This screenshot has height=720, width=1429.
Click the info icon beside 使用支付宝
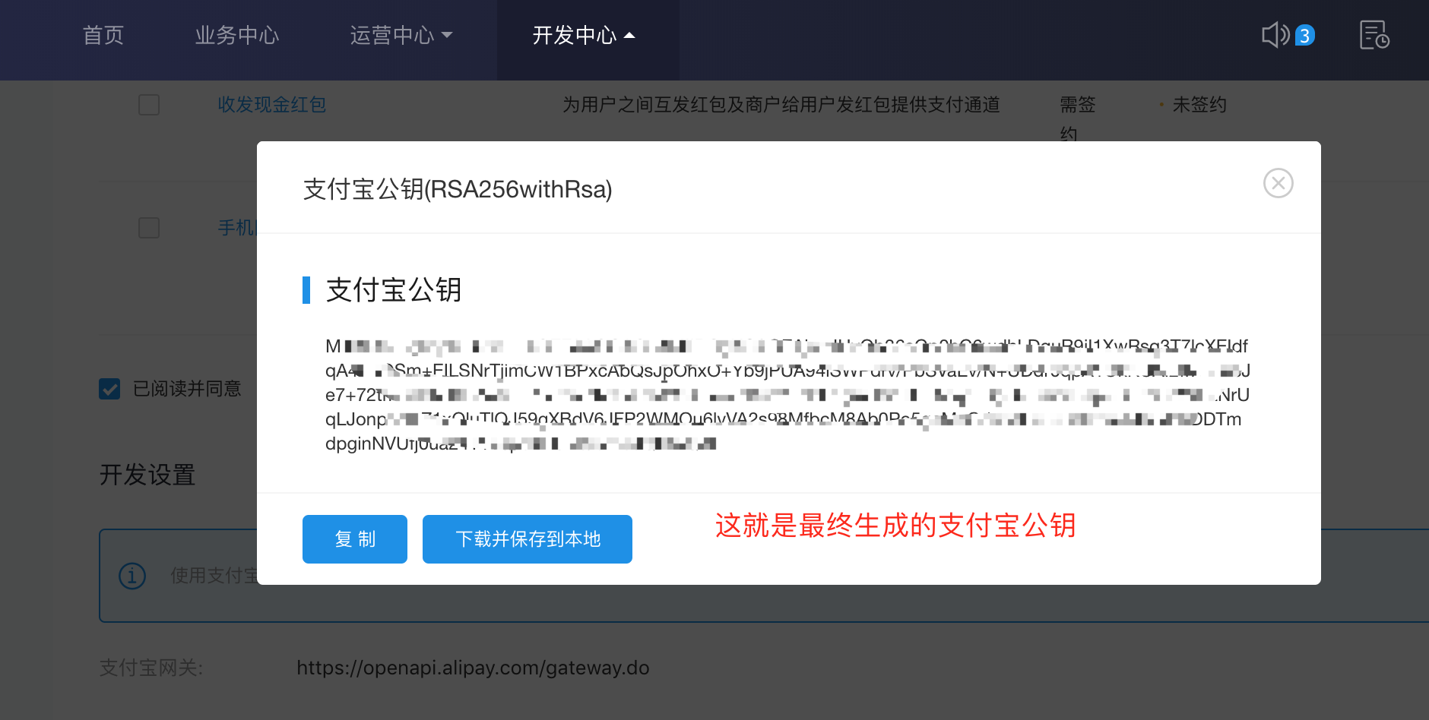coord(132,576)
